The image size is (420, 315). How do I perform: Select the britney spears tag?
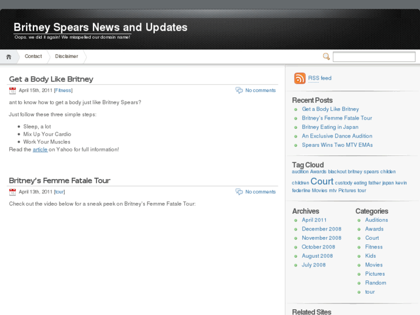point(363,172)
